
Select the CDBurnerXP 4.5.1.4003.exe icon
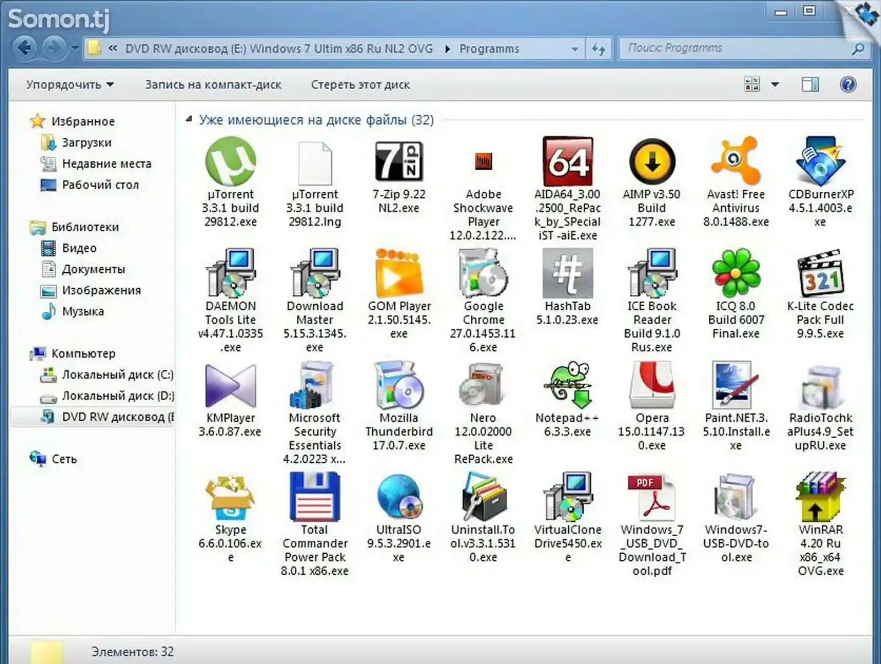click(x=820, y=161)
